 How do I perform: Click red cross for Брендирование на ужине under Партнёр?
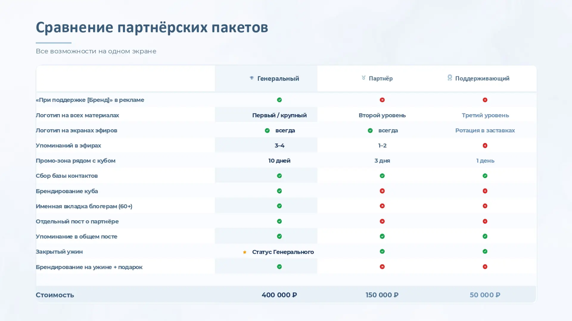[382, 267]
